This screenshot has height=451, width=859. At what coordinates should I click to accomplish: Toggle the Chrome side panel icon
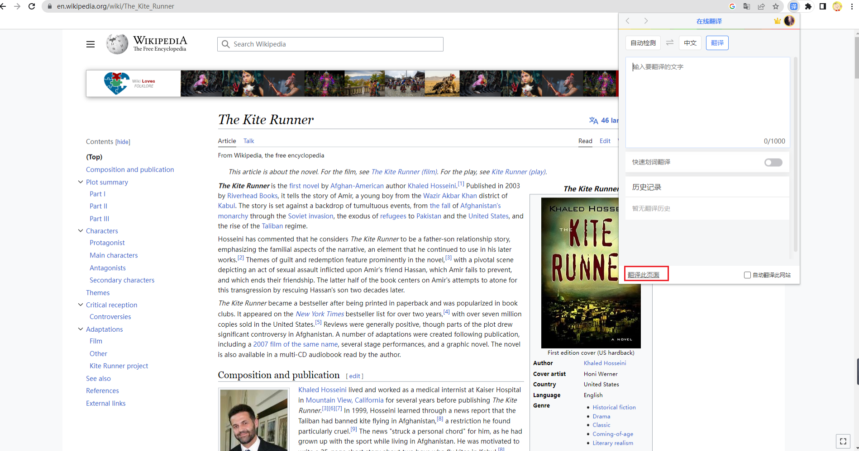pos(823,6)
